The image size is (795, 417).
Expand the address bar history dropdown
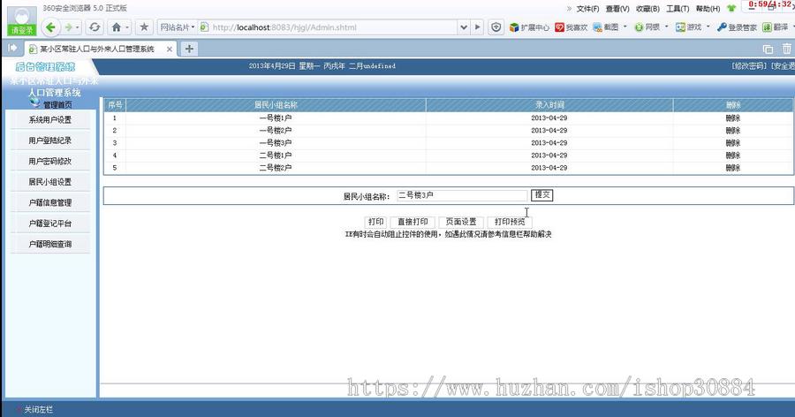coord(464,27)
